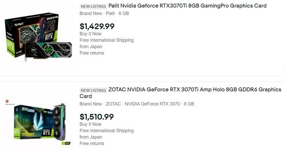284x151 pixels.
Task: Click the Palit graphics card product image
Action: 38,37
